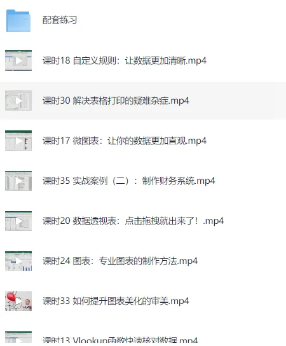The image size is (286, 346).
Task: Open 课时20 数据透视表 file name
Action: tap(133, 221)
